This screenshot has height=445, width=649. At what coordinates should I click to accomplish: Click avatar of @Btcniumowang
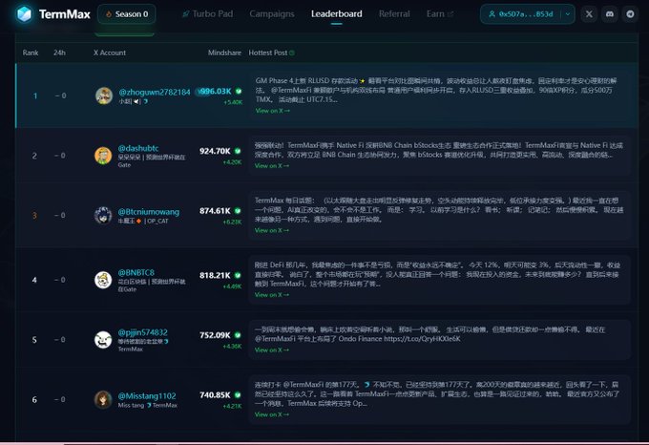[103, 215]
